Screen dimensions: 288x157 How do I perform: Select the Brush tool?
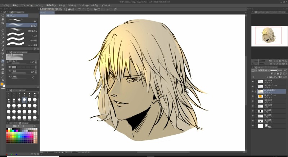[x=3, y=50]
